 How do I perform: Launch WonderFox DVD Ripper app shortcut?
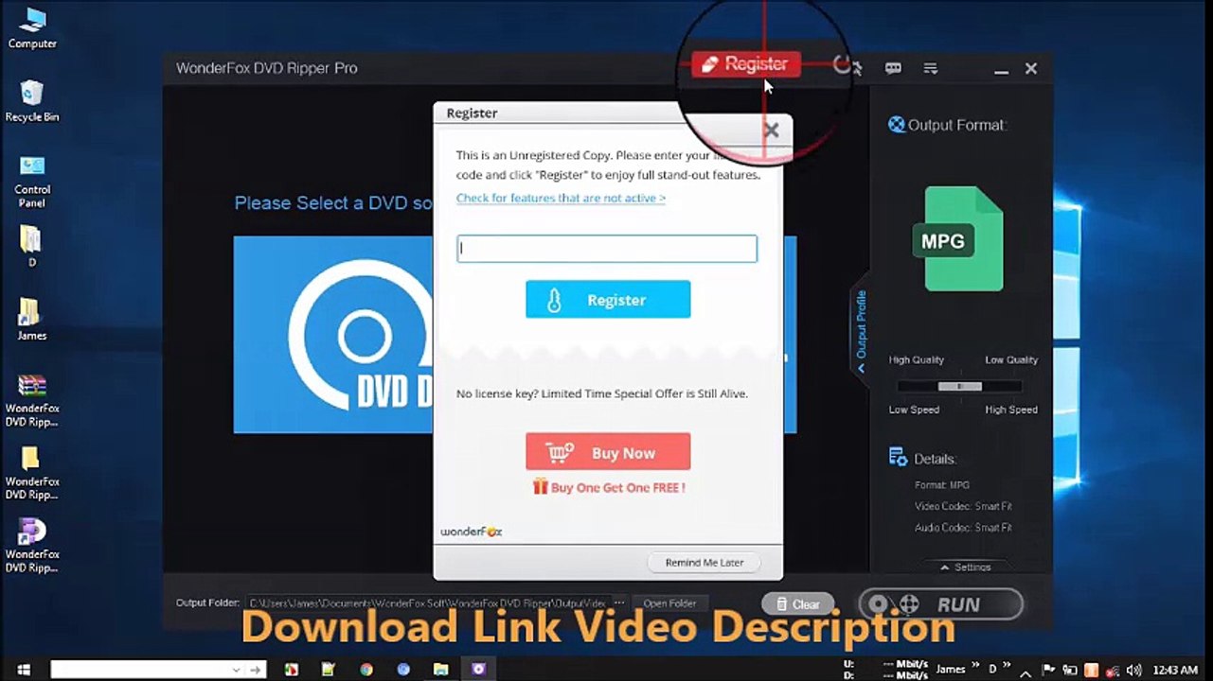click(x=32, y=546)
